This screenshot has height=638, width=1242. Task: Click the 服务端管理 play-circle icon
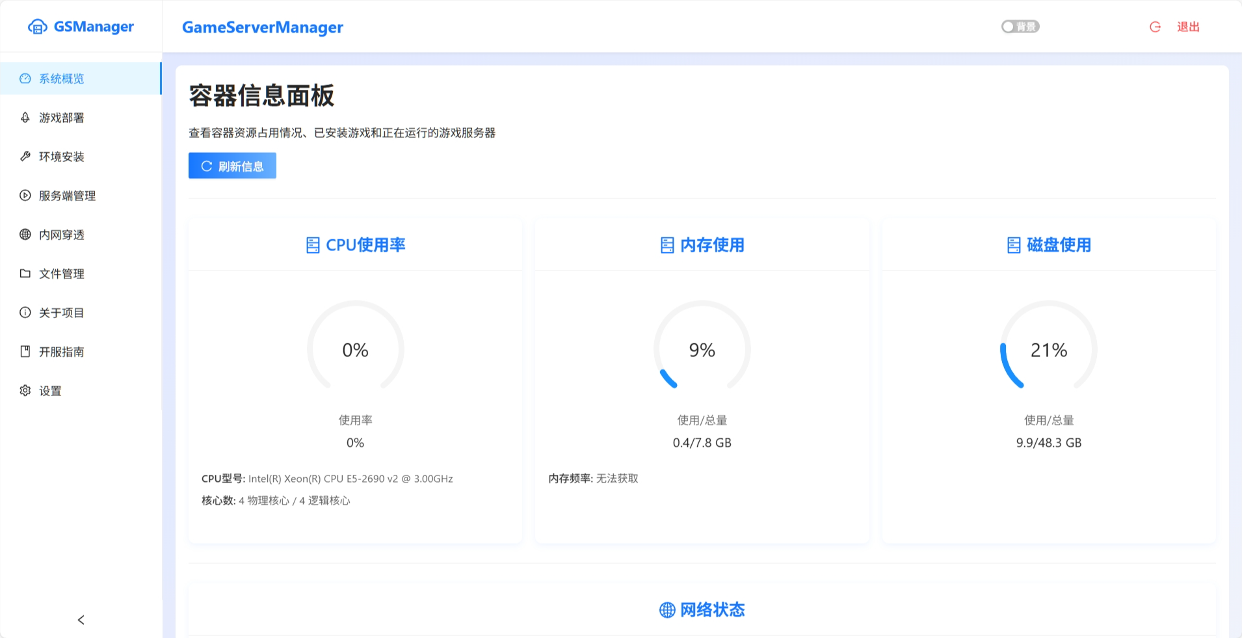(x=25, y=196)
